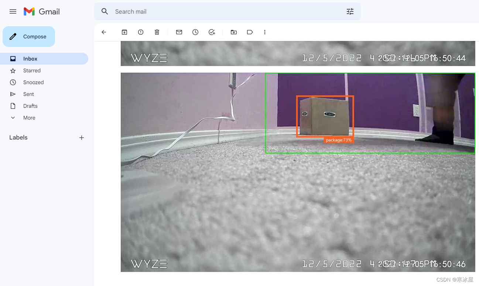Open the Drafts folder

[44, 106]
